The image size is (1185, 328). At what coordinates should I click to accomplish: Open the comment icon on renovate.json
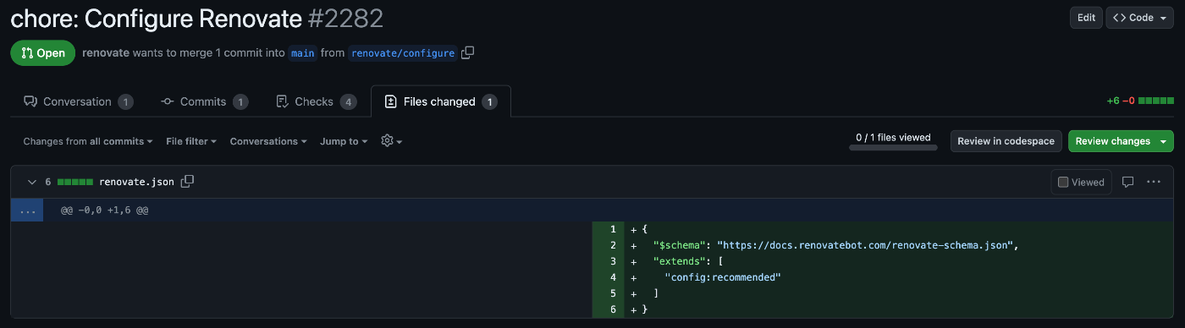1127,182
